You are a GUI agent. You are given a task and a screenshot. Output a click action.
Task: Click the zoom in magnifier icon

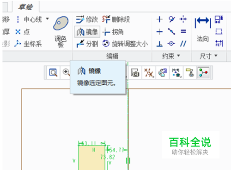(x=66, y=72)
